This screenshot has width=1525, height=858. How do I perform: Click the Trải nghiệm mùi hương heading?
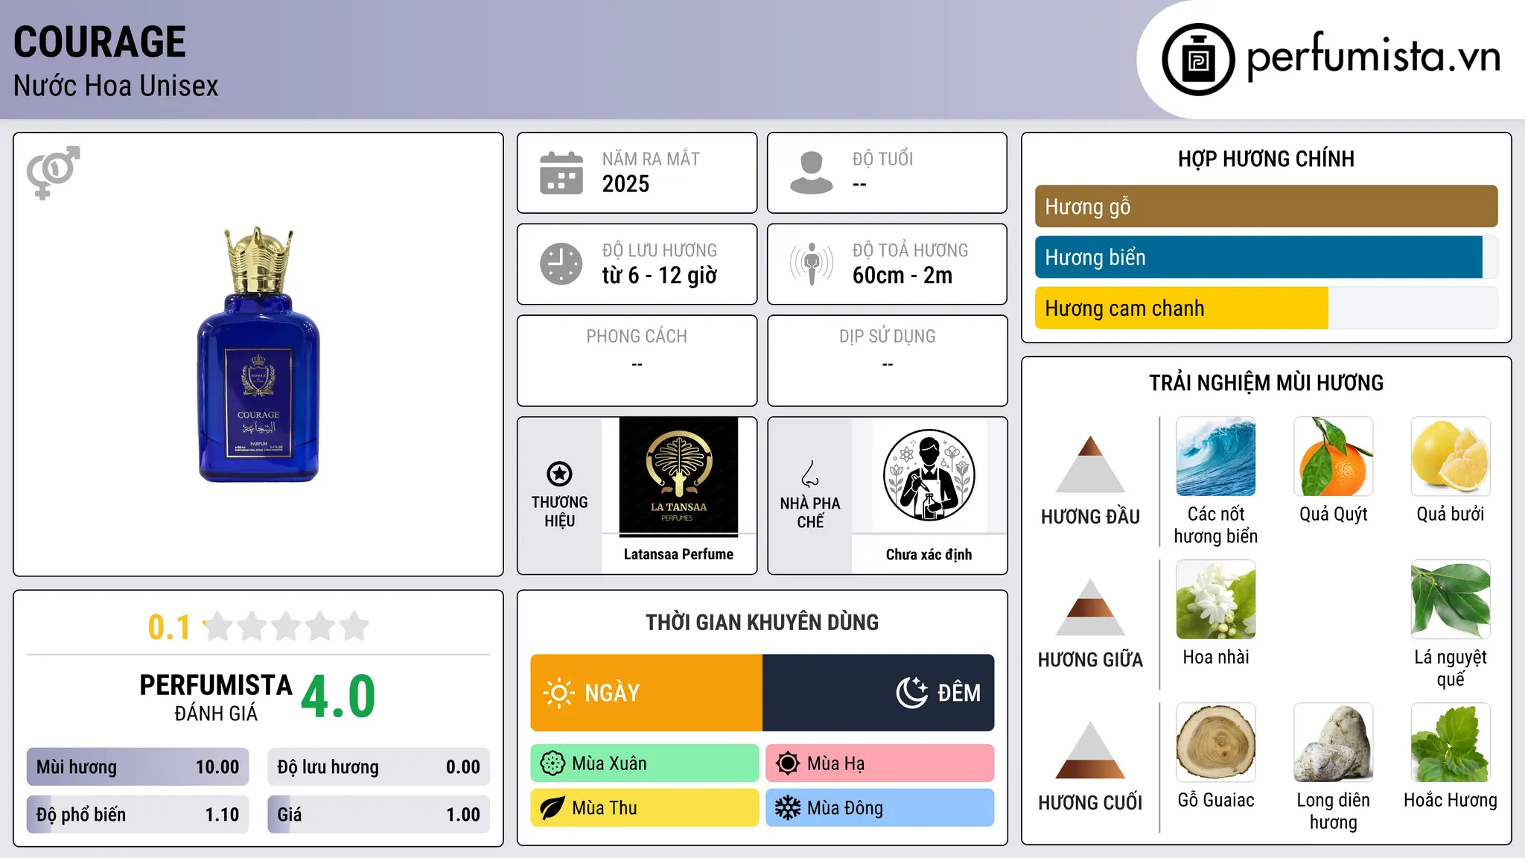click(x=1266, y=383)
